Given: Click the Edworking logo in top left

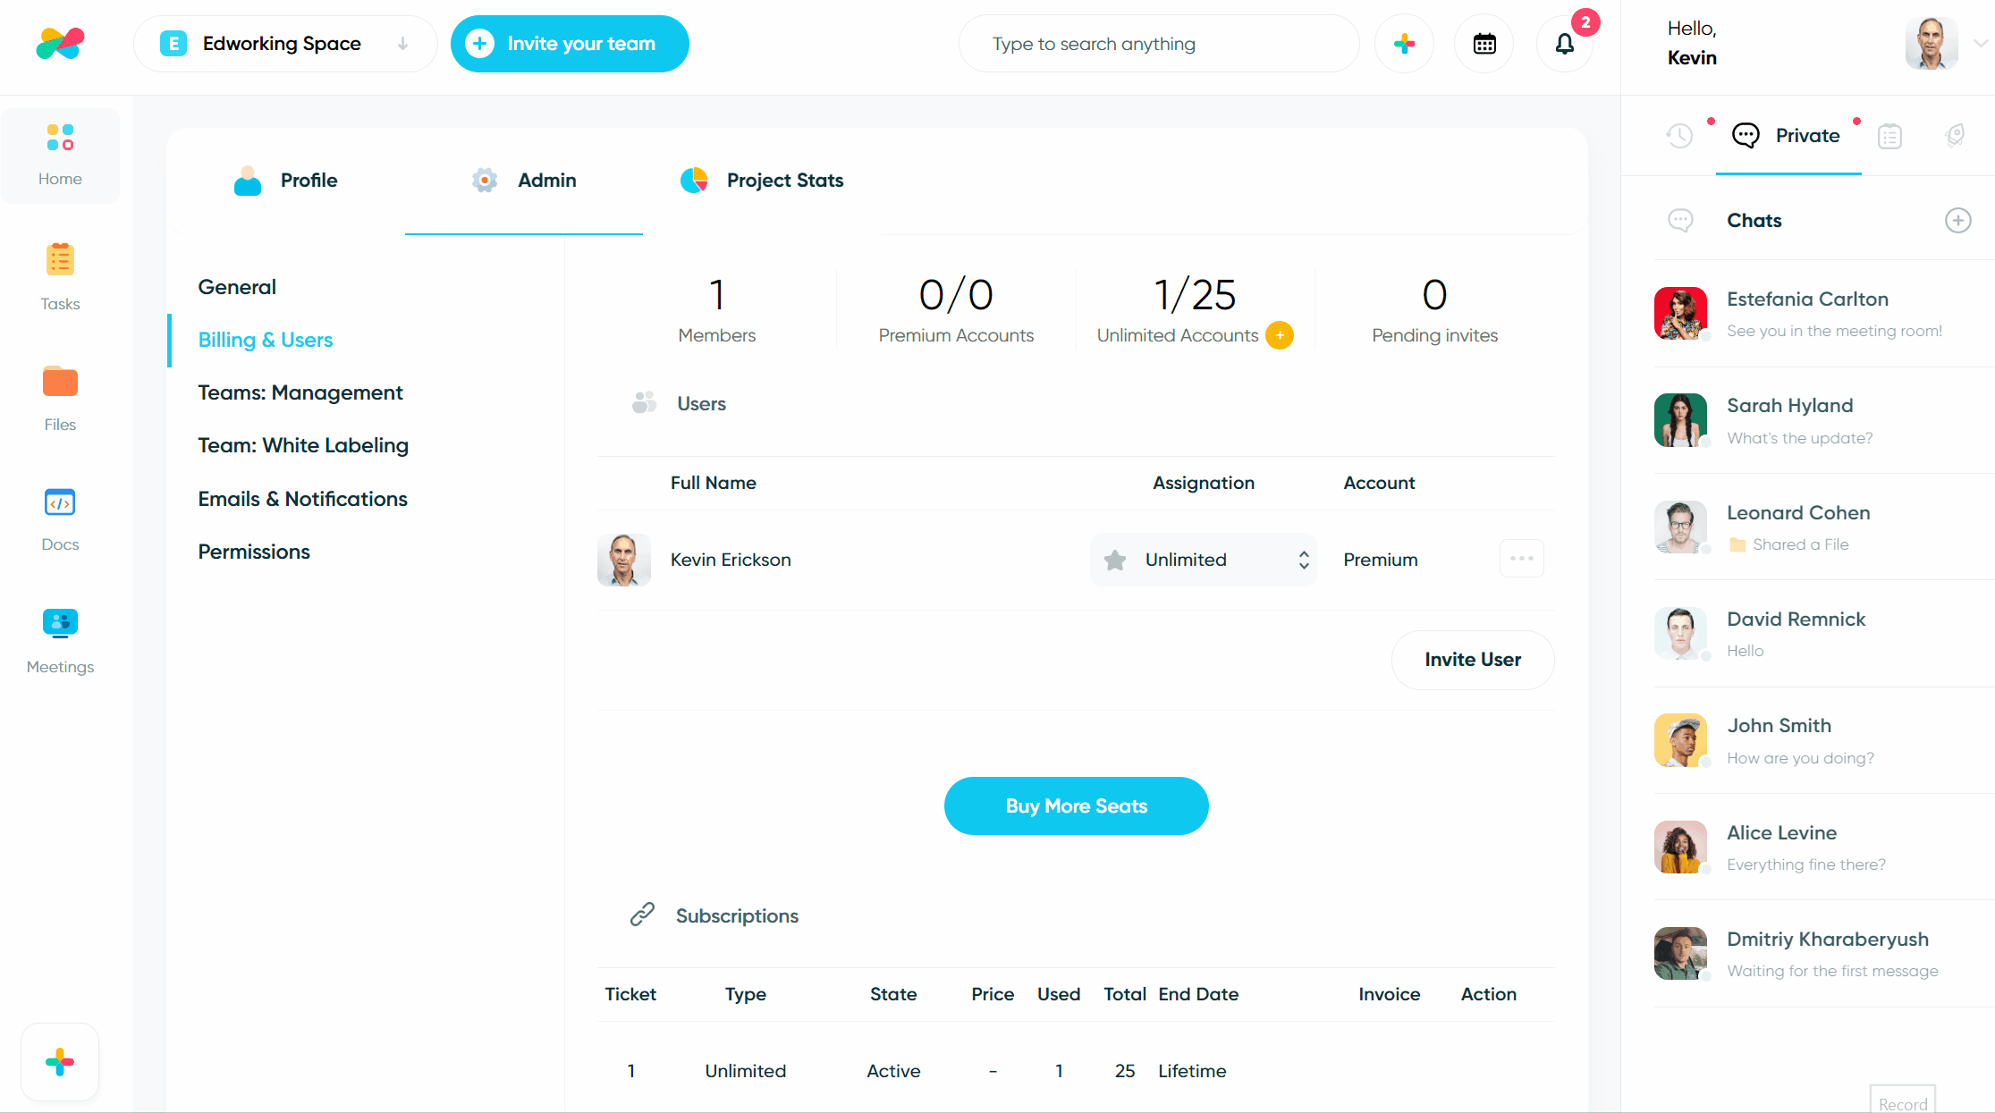Looking at the screenshot, I should pyautogui.click(x=60, y=43).
